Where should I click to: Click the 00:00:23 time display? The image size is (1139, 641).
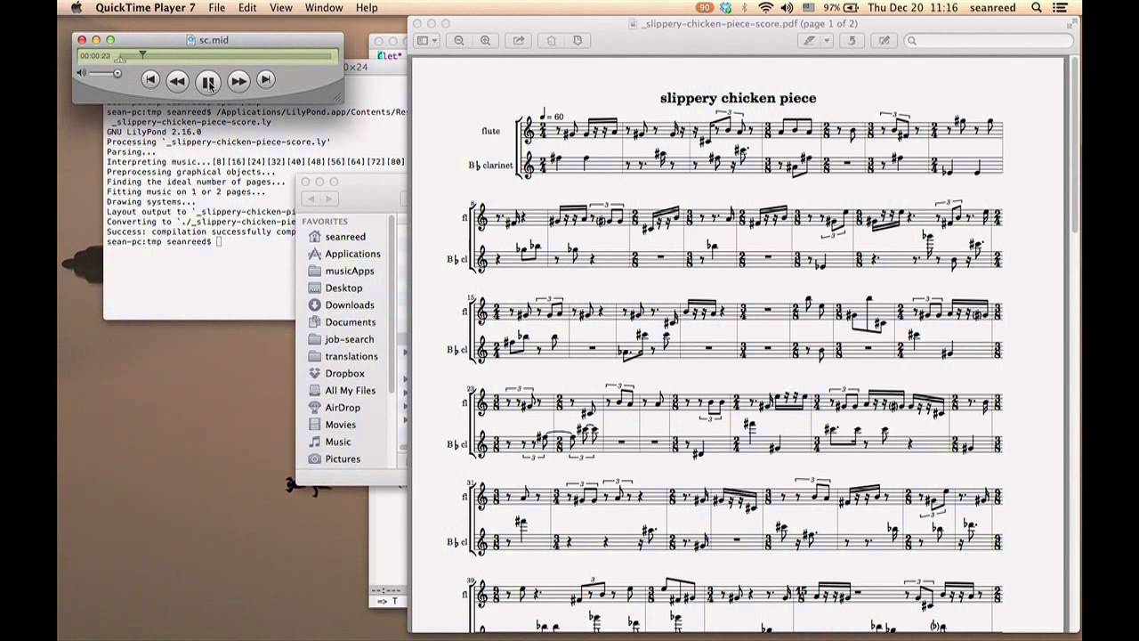(x=95, y=56)
